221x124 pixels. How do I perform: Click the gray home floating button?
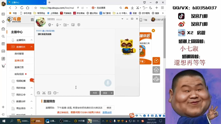pos(156,70)
